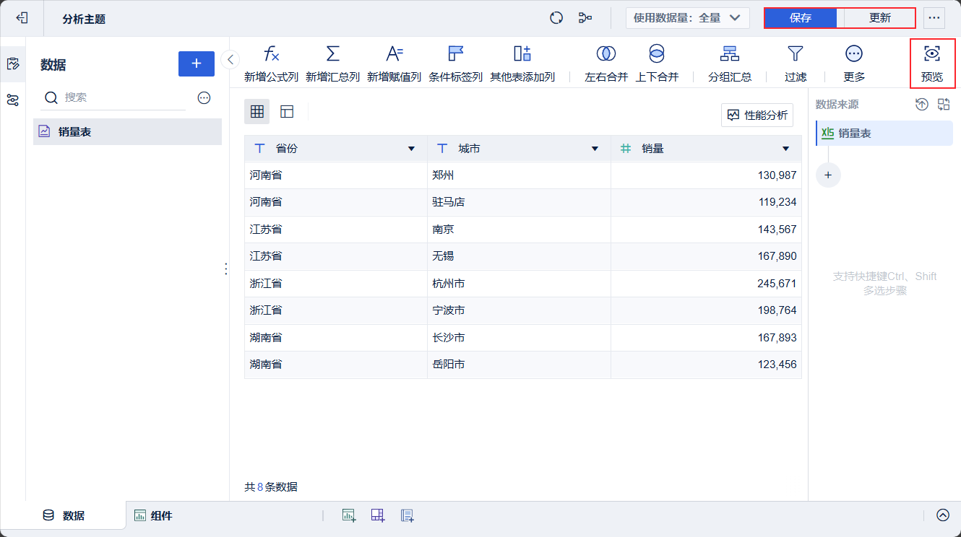Click the 保存 button
Screen dimensions: 961x537
[801, 18]
